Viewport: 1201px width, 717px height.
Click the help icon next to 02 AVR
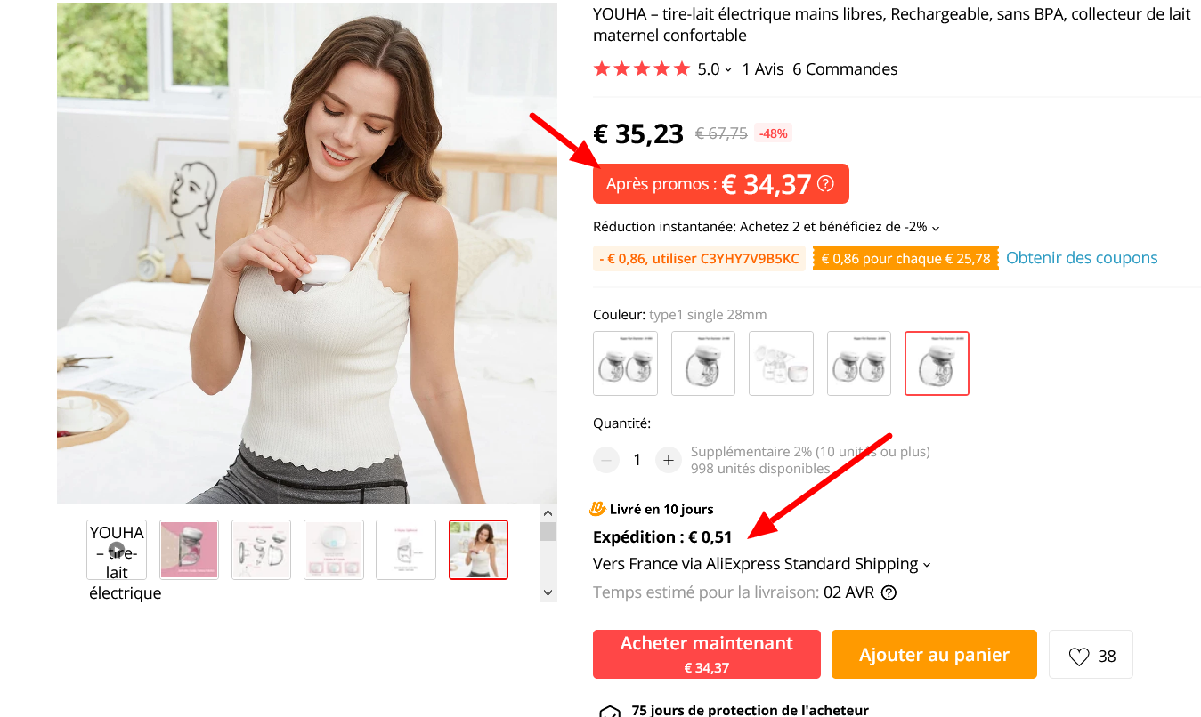(x=889, y=592)
